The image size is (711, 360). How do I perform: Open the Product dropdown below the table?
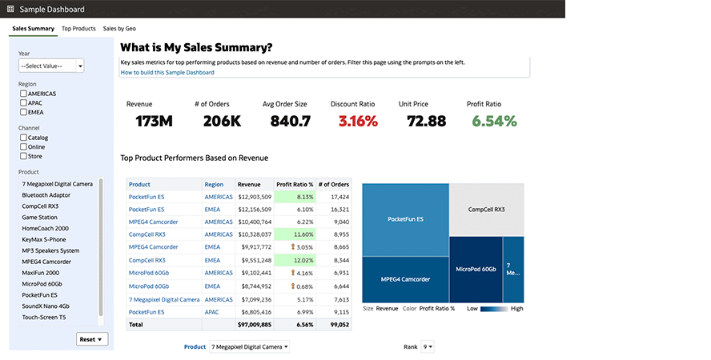(249, 347)
